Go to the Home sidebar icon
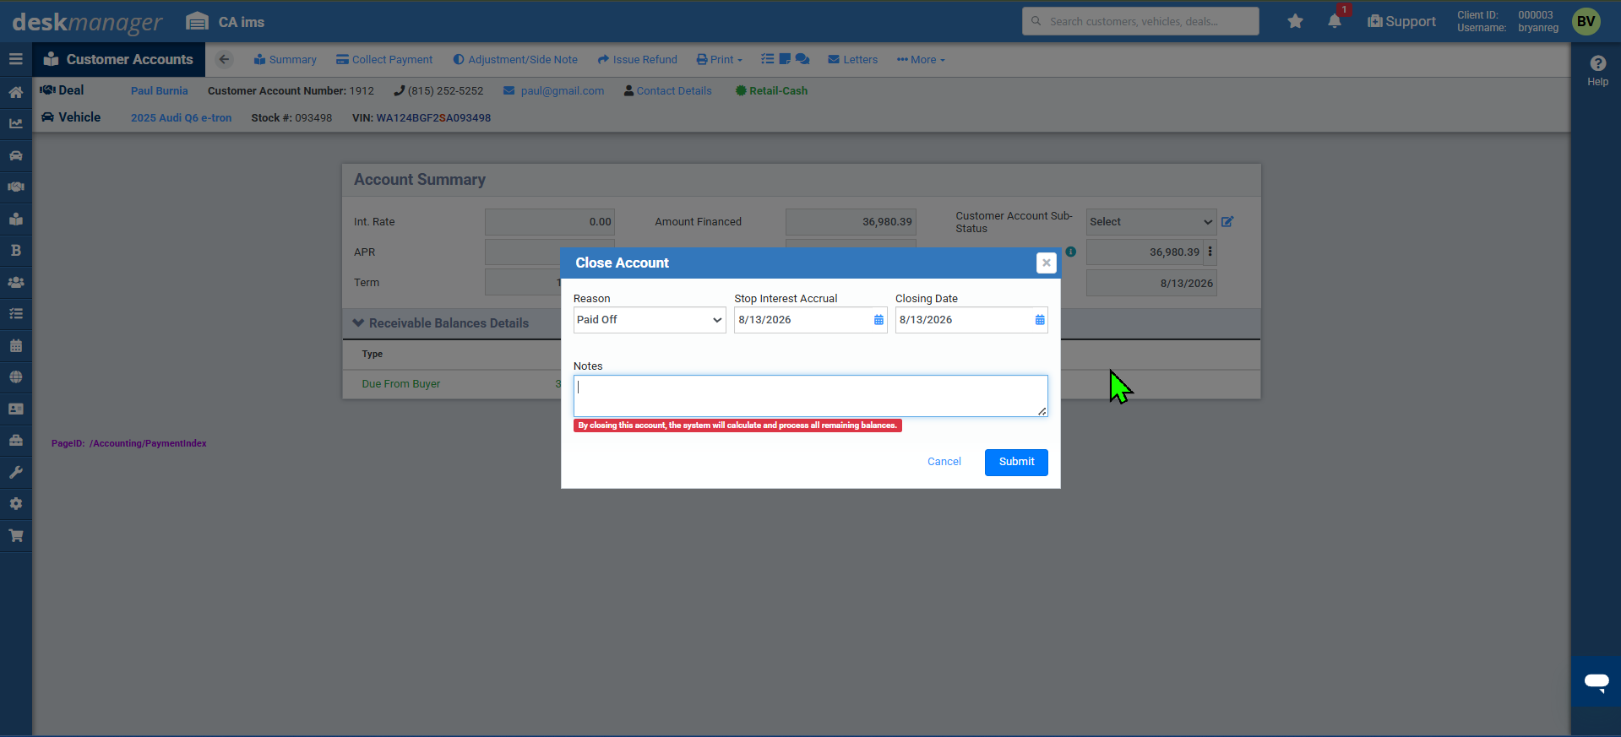This screenshot has width=1621, height=737. click(x=15, y=92)
